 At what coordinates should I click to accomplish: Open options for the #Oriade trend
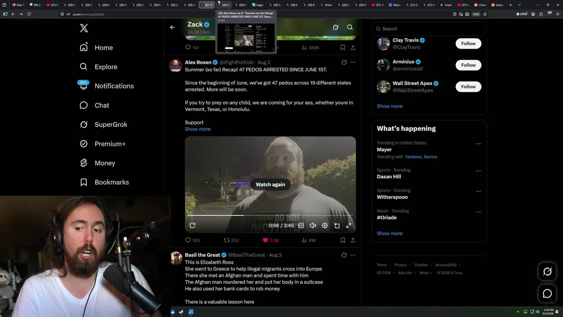click(x=478, y=212)
